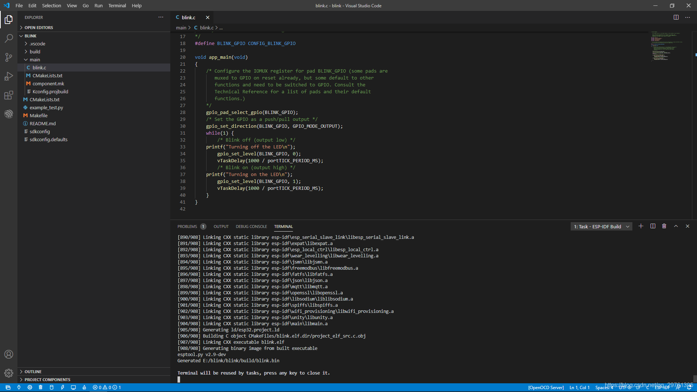
Task: Open the Explorer view in activity bar
Action: pyautogui.click(x=9, y=20)
